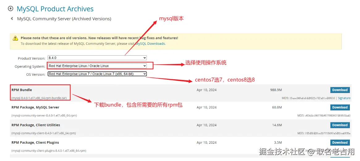Click MySQL Community Server (Archived Versions) text

(x=64, y=19)
